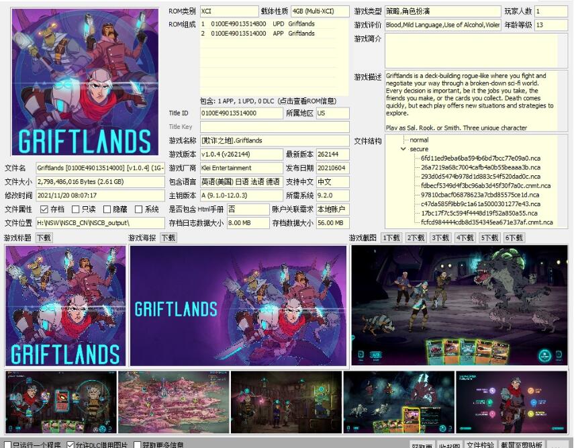Select APP row in ROM组成 list
Image resolution: width=576 pixels, height=448 pixels.
274,34
